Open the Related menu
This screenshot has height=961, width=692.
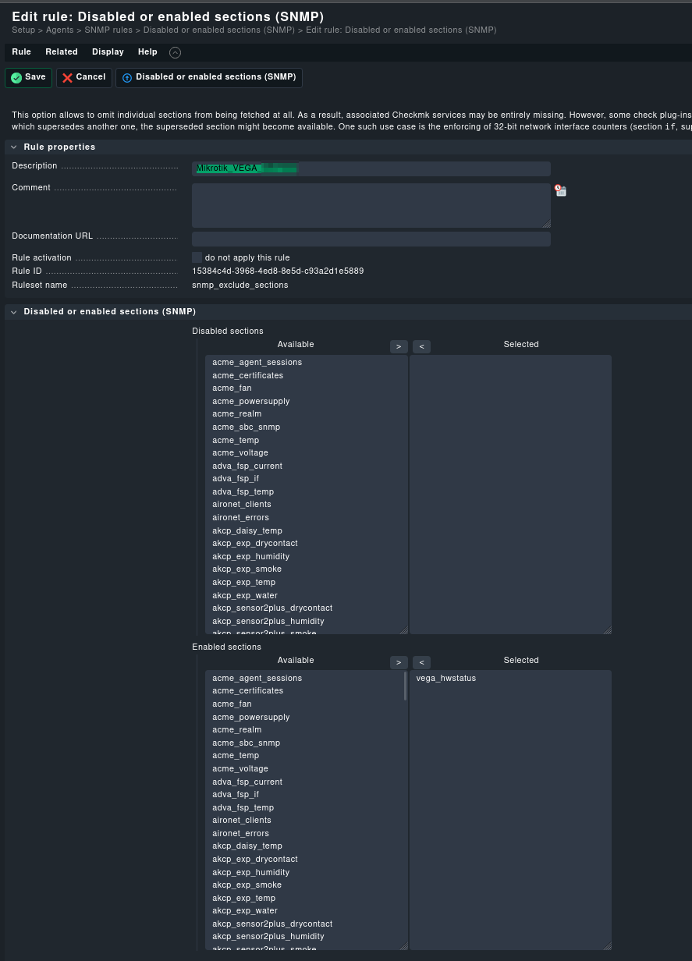(x=61, y=52)
